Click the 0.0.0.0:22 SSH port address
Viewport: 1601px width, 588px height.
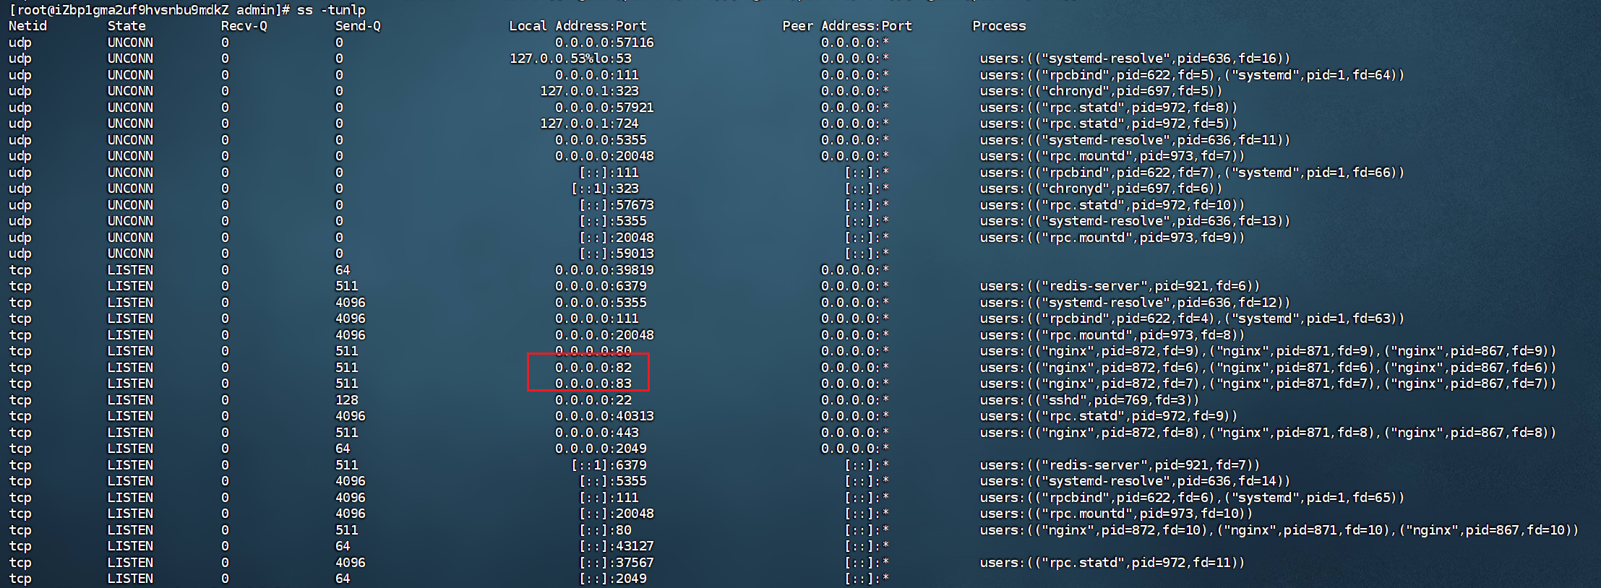click(593, 400)
